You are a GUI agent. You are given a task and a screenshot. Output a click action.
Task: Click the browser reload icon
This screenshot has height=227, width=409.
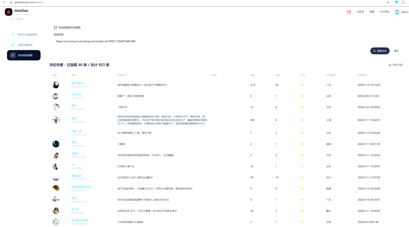pos(4,2)
